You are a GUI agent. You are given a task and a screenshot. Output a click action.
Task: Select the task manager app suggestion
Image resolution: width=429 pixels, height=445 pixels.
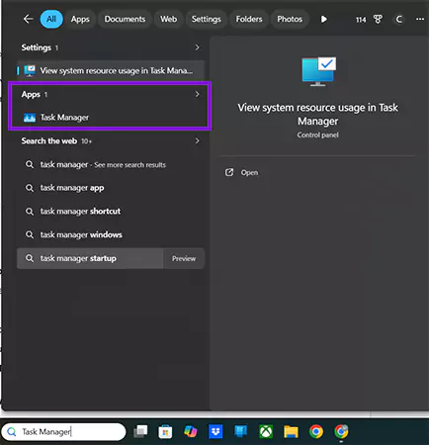tap(111, 188)
